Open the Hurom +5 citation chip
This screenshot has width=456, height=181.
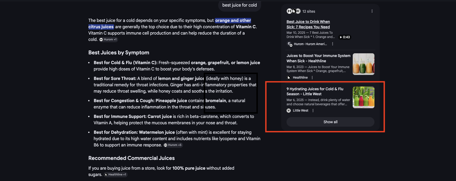tap(173, 145)
